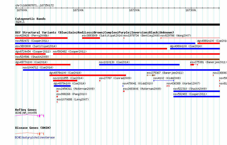
Task: Click the BCHE|NM_000055 RefSeq gene label
Action: pyautogui.click(x=26, y=113)
